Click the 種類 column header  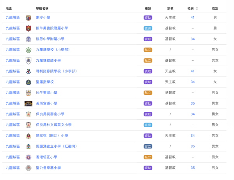(x=148, y=9)
